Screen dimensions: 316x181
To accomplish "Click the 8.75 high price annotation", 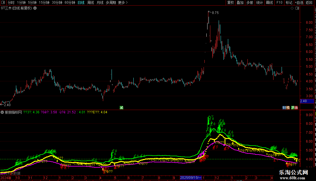I will 215,13.
